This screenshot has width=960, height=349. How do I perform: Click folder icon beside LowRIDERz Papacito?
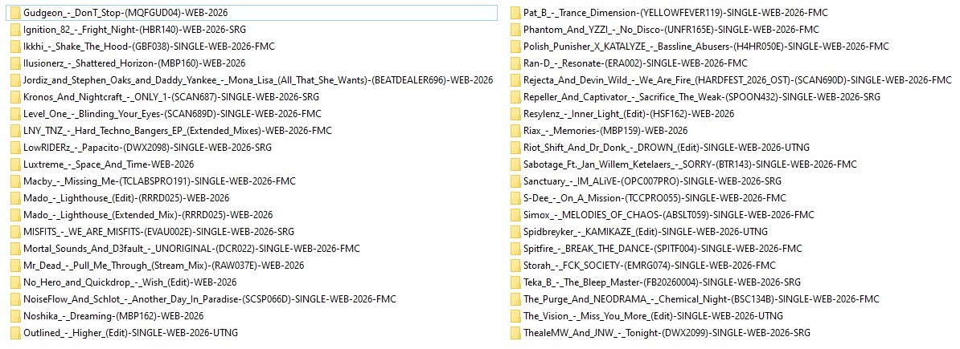pos(15,148)
